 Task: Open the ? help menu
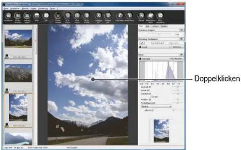click(58, 8)
